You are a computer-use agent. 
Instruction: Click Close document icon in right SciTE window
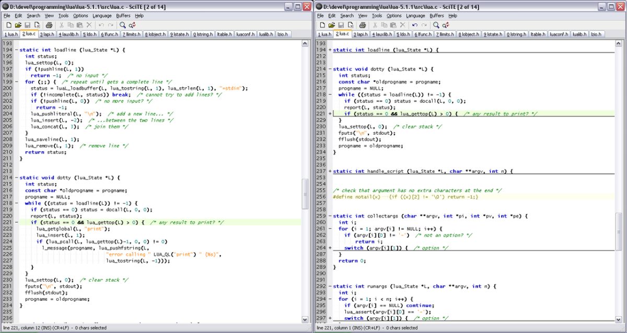point(351,25)
